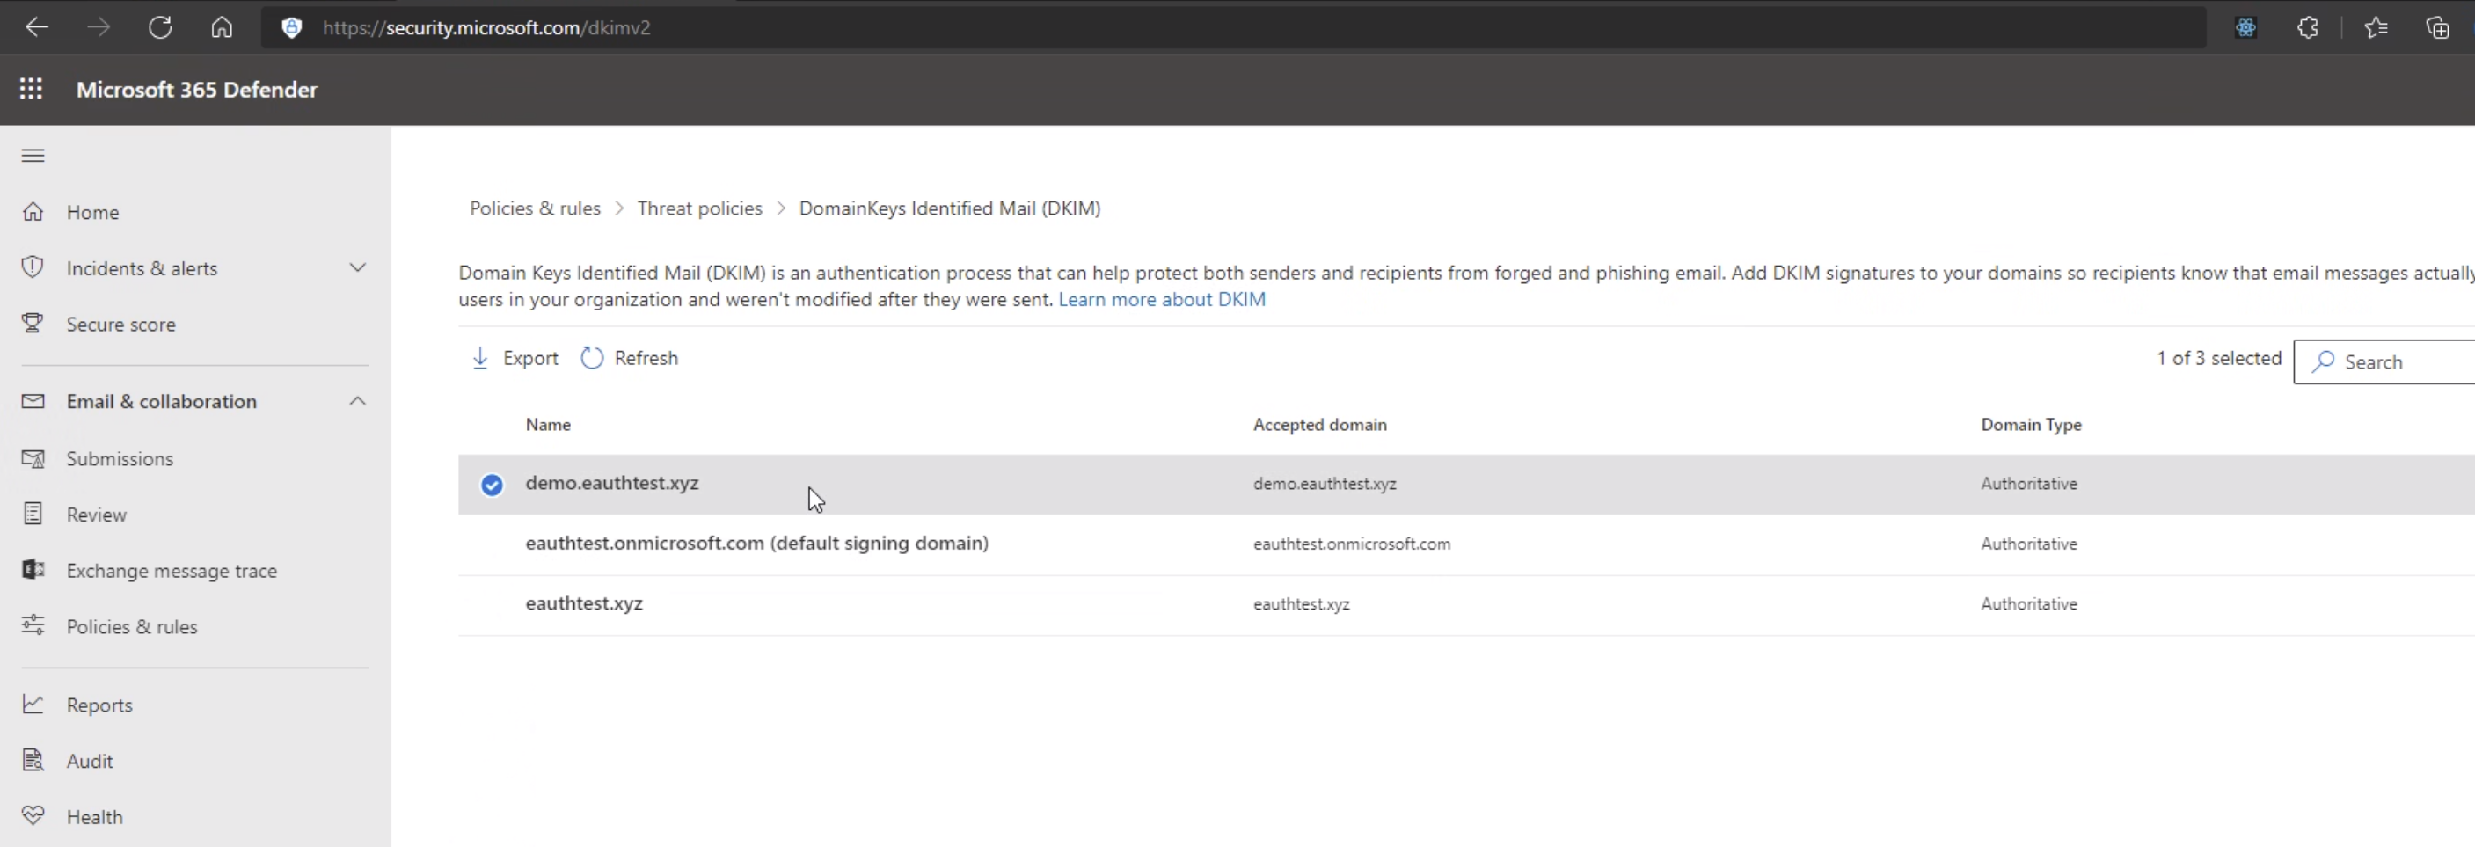Open Home in sidebar
This screenshot has height=847, width=2475.
click(x=93, y=212)
